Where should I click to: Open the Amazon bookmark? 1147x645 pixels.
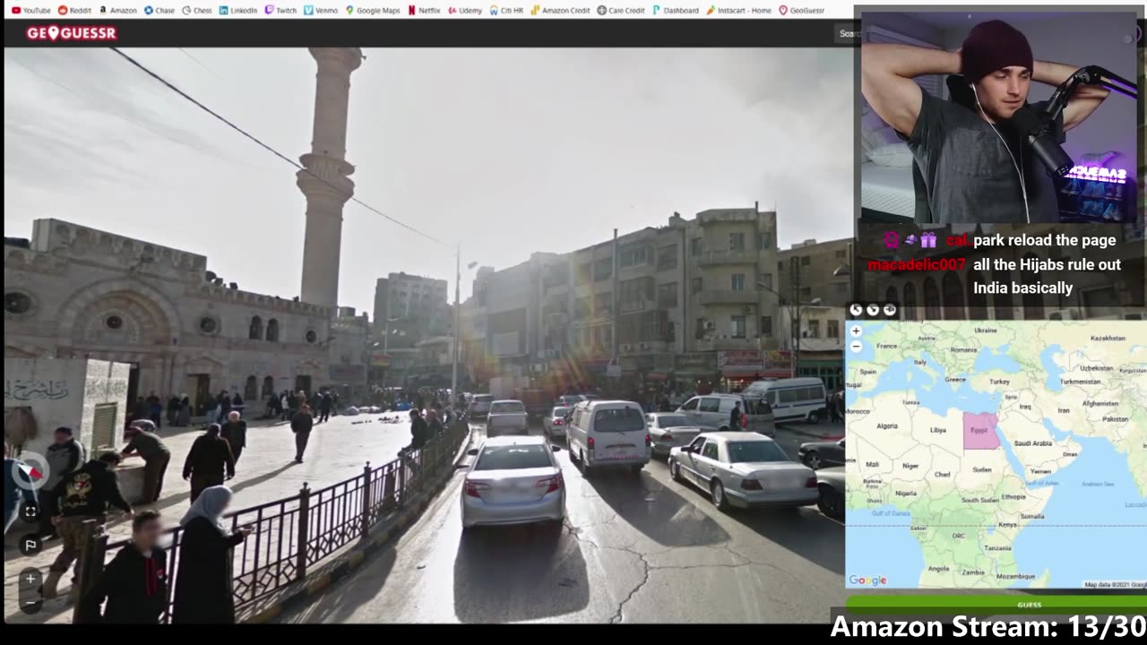coord(117,10)
